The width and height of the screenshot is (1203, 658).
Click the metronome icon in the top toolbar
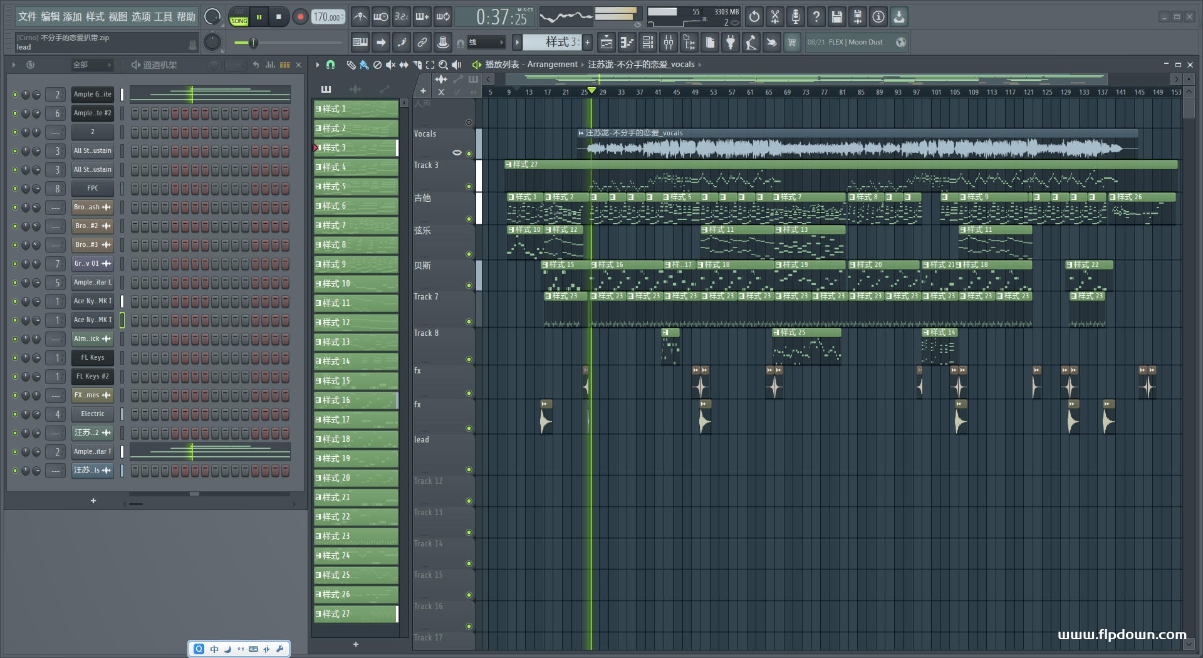[360, 17]
